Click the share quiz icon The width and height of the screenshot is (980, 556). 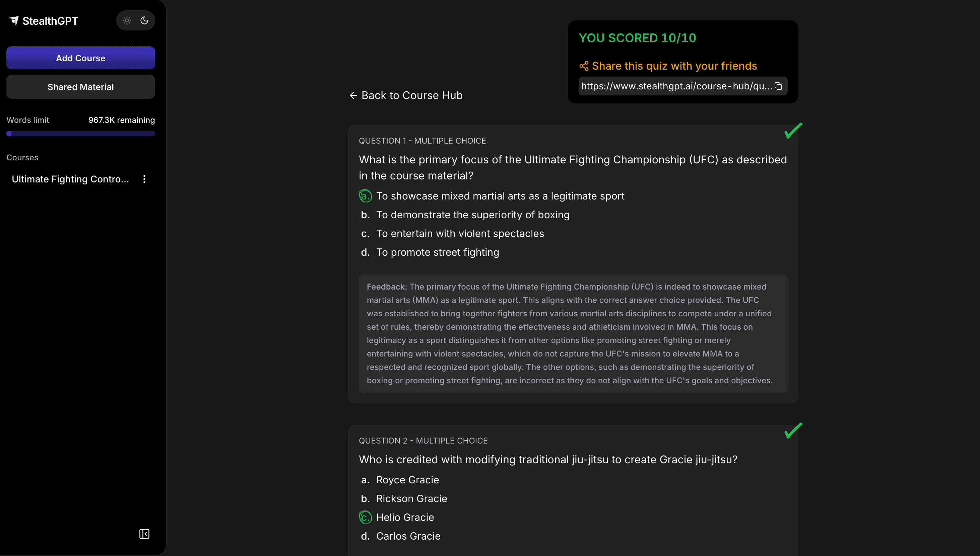[584, 66]
